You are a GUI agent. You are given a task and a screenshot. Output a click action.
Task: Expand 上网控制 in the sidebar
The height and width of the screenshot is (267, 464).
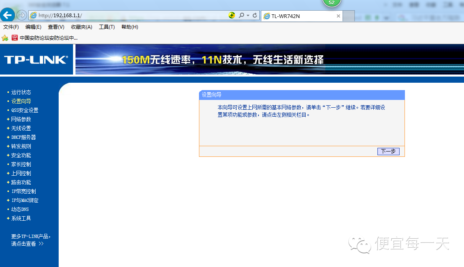click(21, 173)
